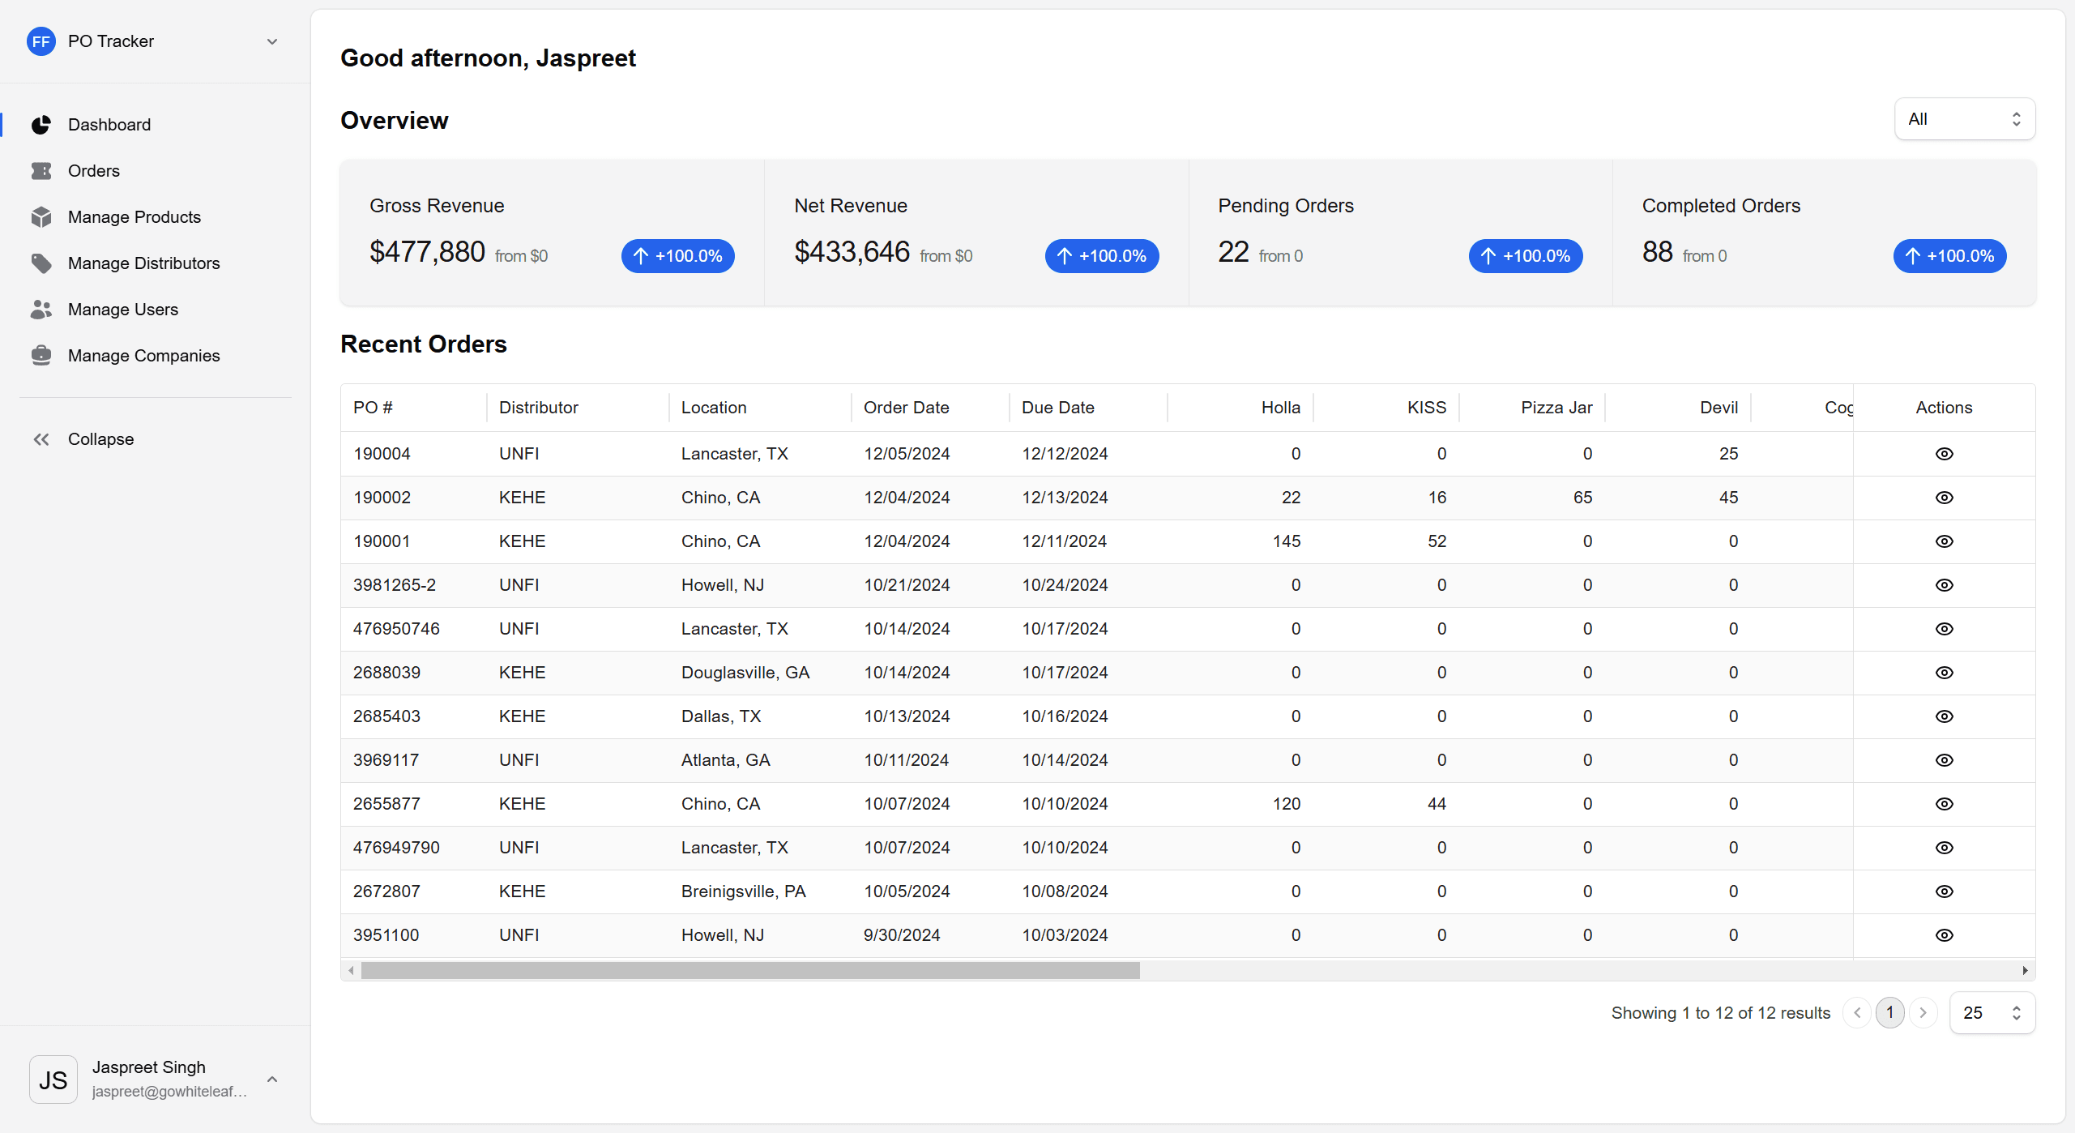Expand Jaspreet Singh account menu chevron
The height and width of the screenshot is (1133, 2075).
coord(272,1080)
